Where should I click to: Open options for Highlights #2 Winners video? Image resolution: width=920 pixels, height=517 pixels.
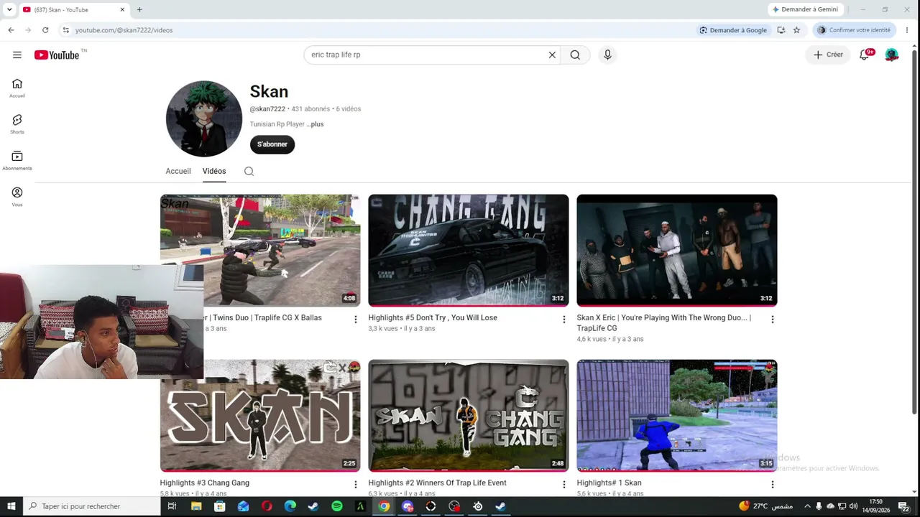(563, 485)
